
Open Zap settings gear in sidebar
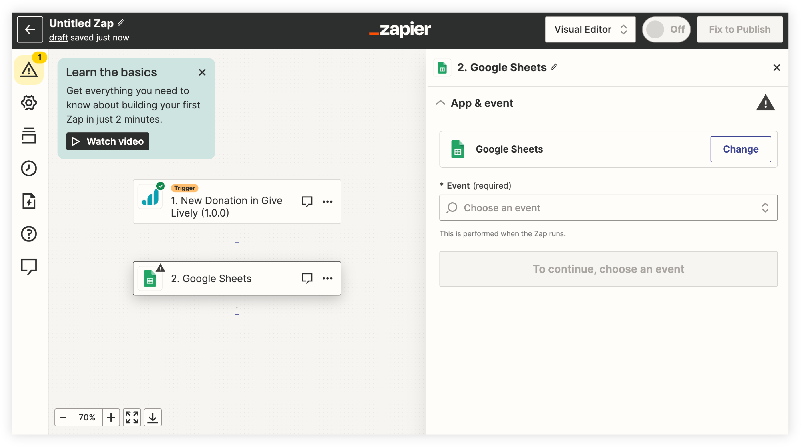pos(29,103)
